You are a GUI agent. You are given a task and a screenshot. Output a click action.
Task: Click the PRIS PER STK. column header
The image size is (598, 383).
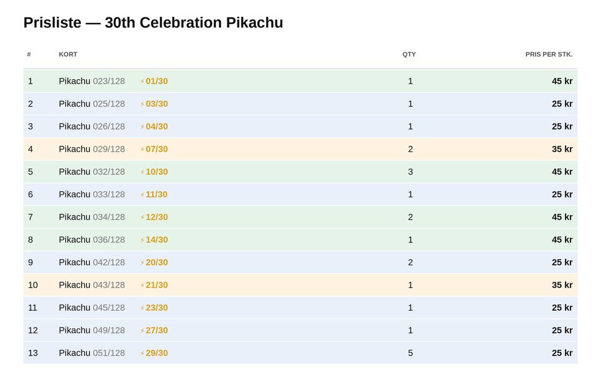tap(549, 54)
